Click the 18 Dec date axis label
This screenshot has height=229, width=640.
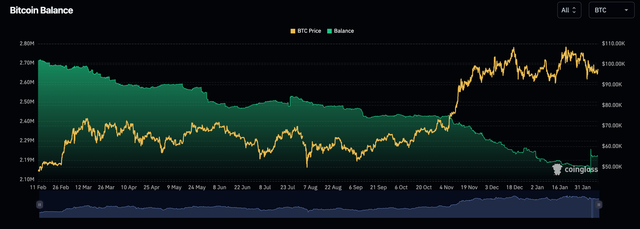coord(514,188)
